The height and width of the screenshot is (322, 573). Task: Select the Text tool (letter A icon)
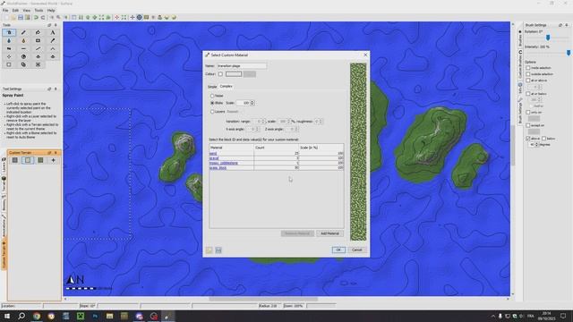(53, 32)
